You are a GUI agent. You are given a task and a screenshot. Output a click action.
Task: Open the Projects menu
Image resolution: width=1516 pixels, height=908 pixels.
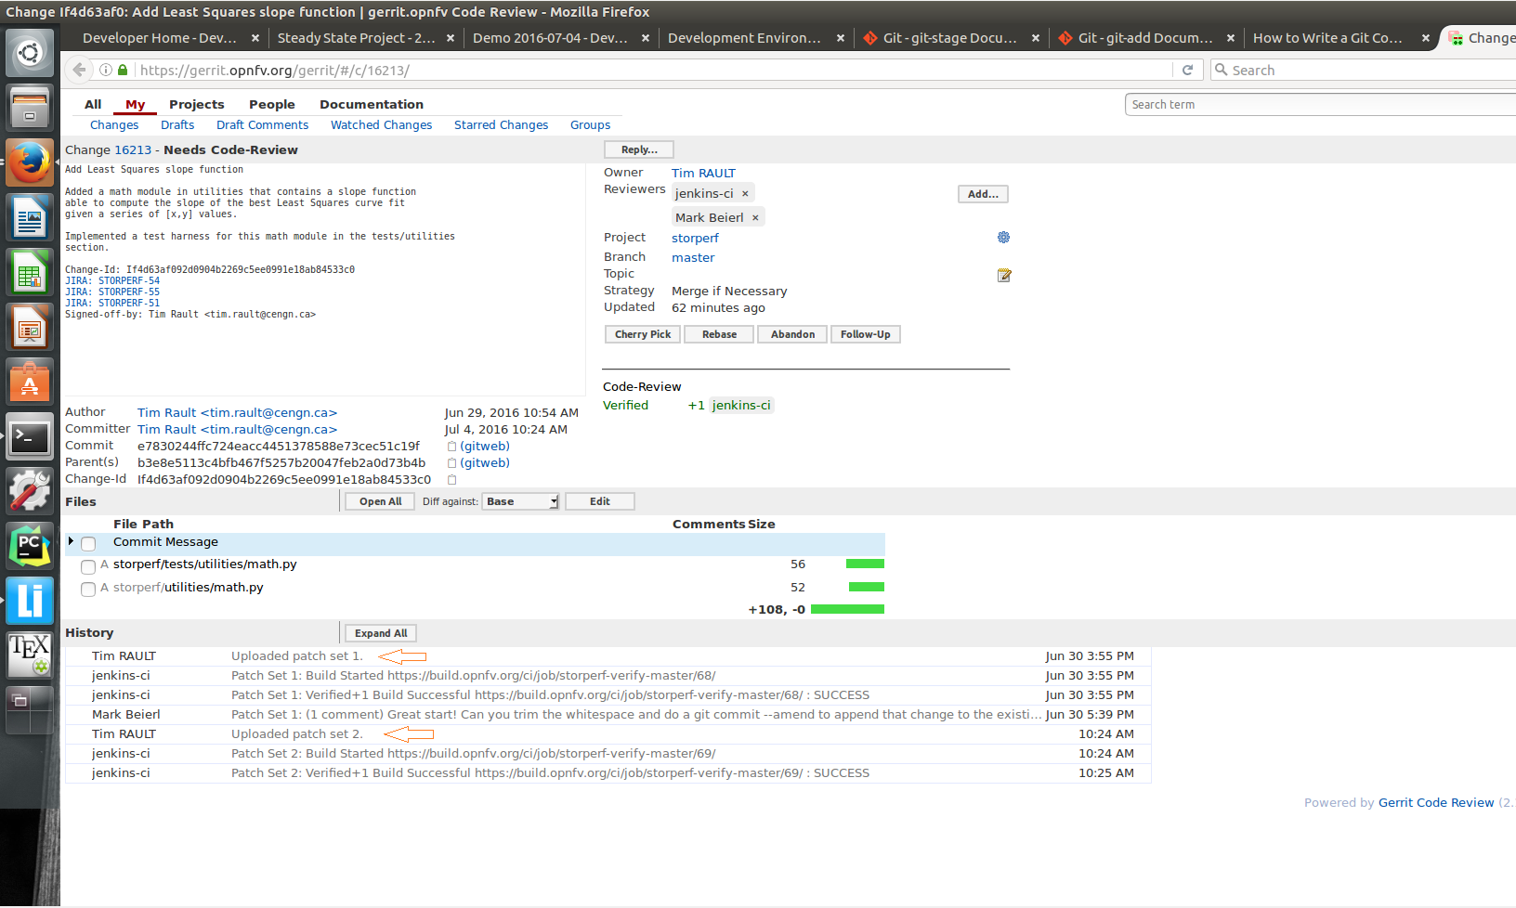point(196,104)
